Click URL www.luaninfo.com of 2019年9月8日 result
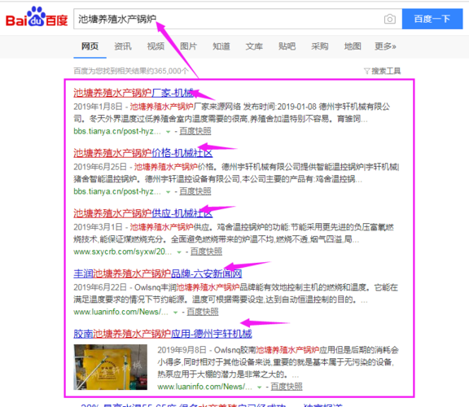The image size is (469, 407). (x=205, y=387)
